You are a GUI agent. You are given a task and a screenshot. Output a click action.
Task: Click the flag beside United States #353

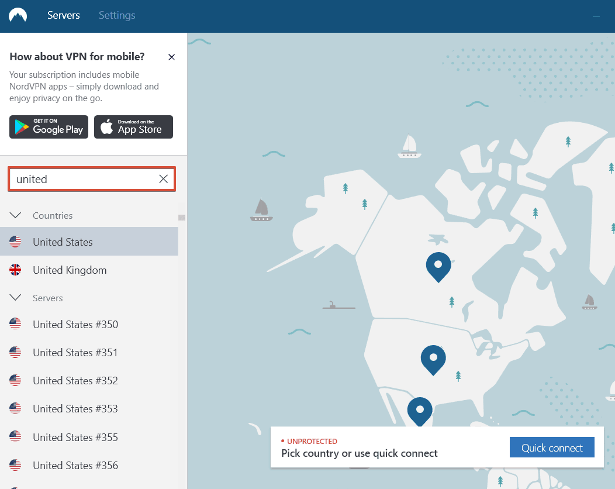click(x=15, y=408)
